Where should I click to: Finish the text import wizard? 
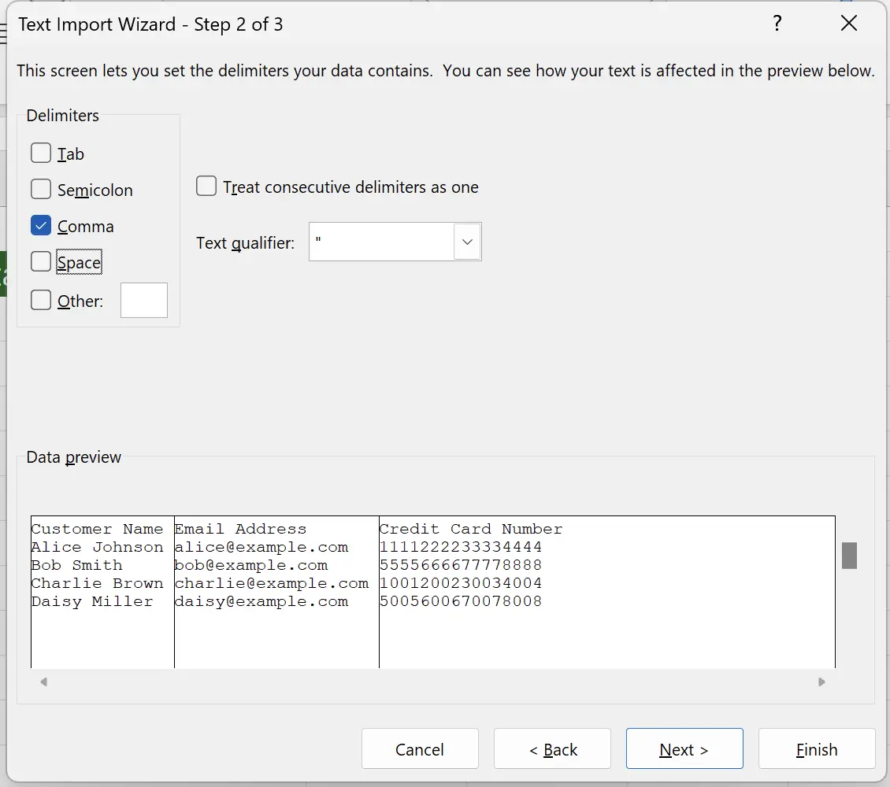tap(817, 748)
